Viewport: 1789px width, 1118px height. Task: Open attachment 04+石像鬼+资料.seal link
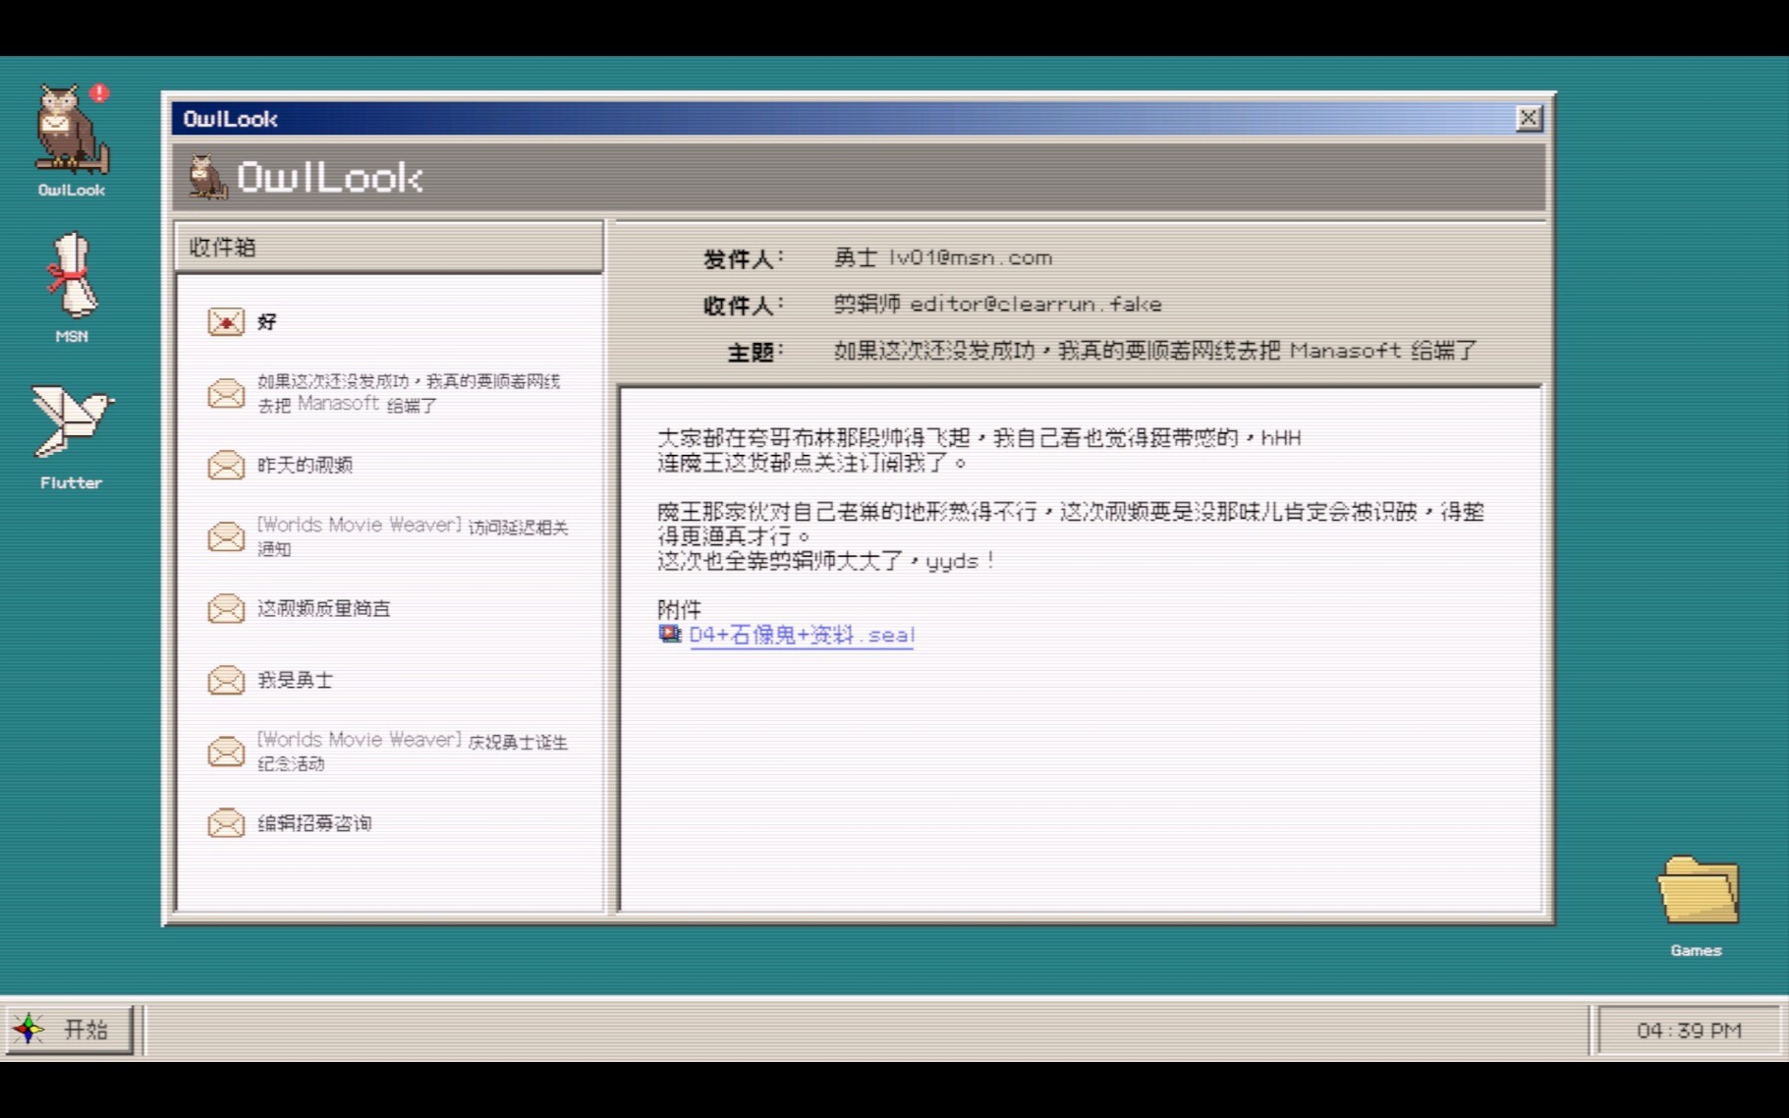click(x=802, y=636)
